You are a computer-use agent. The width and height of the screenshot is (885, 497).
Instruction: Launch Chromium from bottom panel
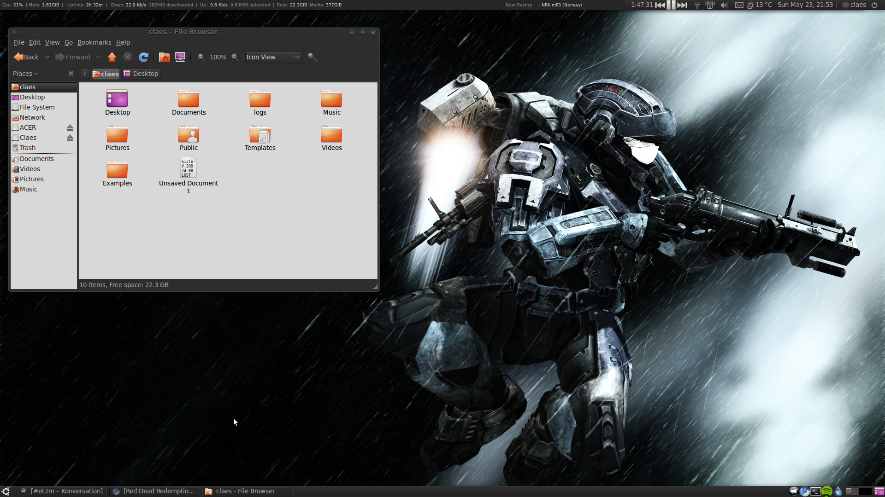805,491
